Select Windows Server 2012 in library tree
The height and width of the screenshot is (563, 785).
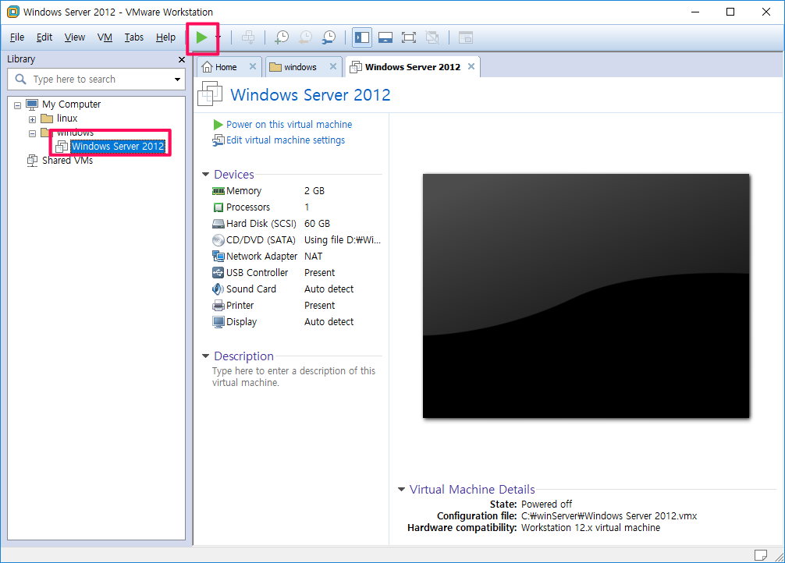(118, 146)
